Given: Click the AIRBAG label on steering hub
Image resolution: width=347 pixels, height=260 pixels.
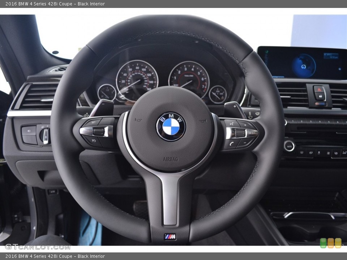Looking at the screenshot, I should 170,159.
